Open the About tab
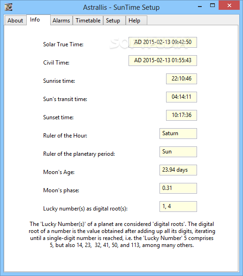 point(15,21)
